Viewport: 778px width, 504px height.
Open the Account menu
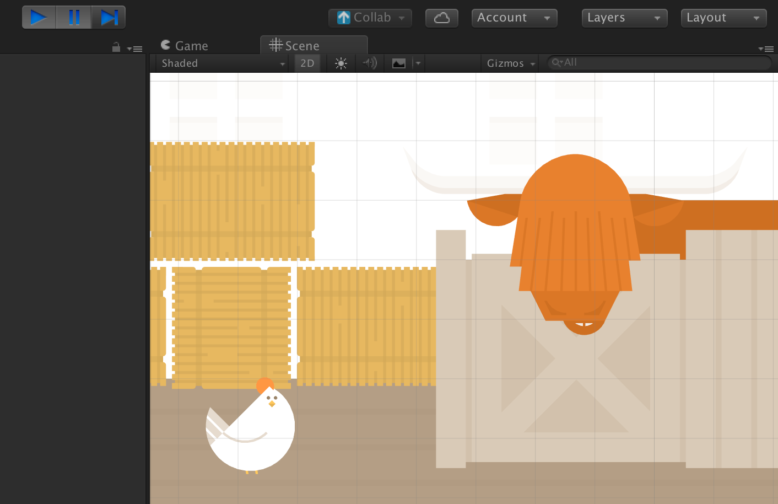pos(513,17)
